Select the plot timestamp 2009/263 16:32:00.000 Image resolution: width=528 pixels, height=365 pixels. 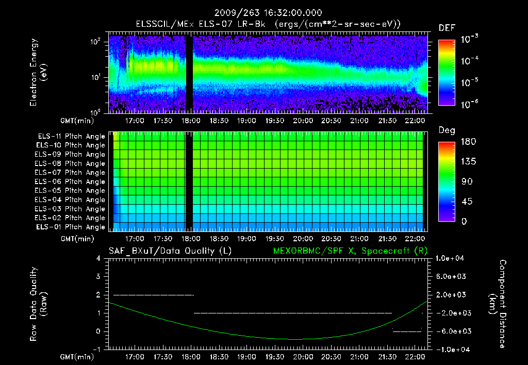click(268, 13)
